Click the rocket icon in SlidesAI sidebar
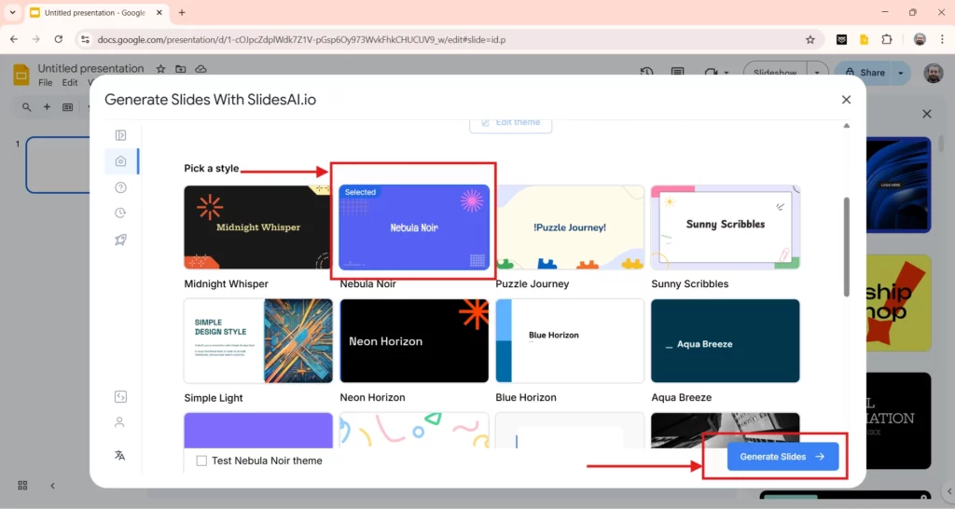955x509 pixels. [120, 240]
